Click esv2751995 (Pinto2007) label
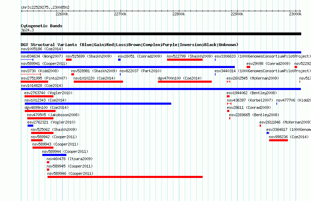The height and width of the screenshot is (201, 311). click(x=44, y=78)
